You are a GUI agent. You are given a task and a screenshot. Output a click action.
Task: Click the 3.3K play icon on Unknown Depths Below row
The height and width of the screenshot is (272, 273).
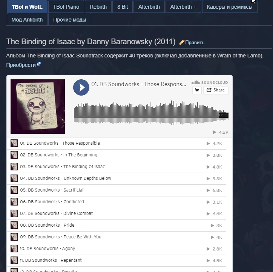[x=208, y=179]
